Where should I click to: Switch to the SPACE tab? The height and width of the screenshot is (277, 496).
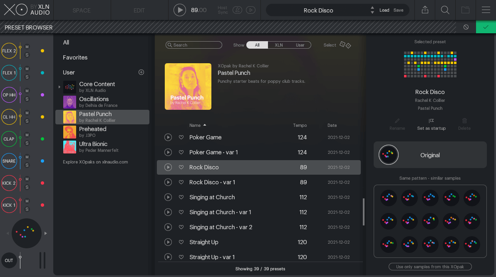tap(82, 10)
